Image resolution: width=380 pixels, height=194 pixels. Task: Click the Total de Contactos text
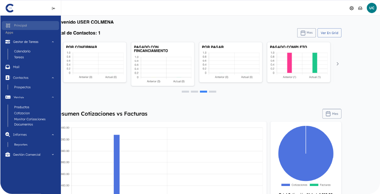(x=81, y=33)
